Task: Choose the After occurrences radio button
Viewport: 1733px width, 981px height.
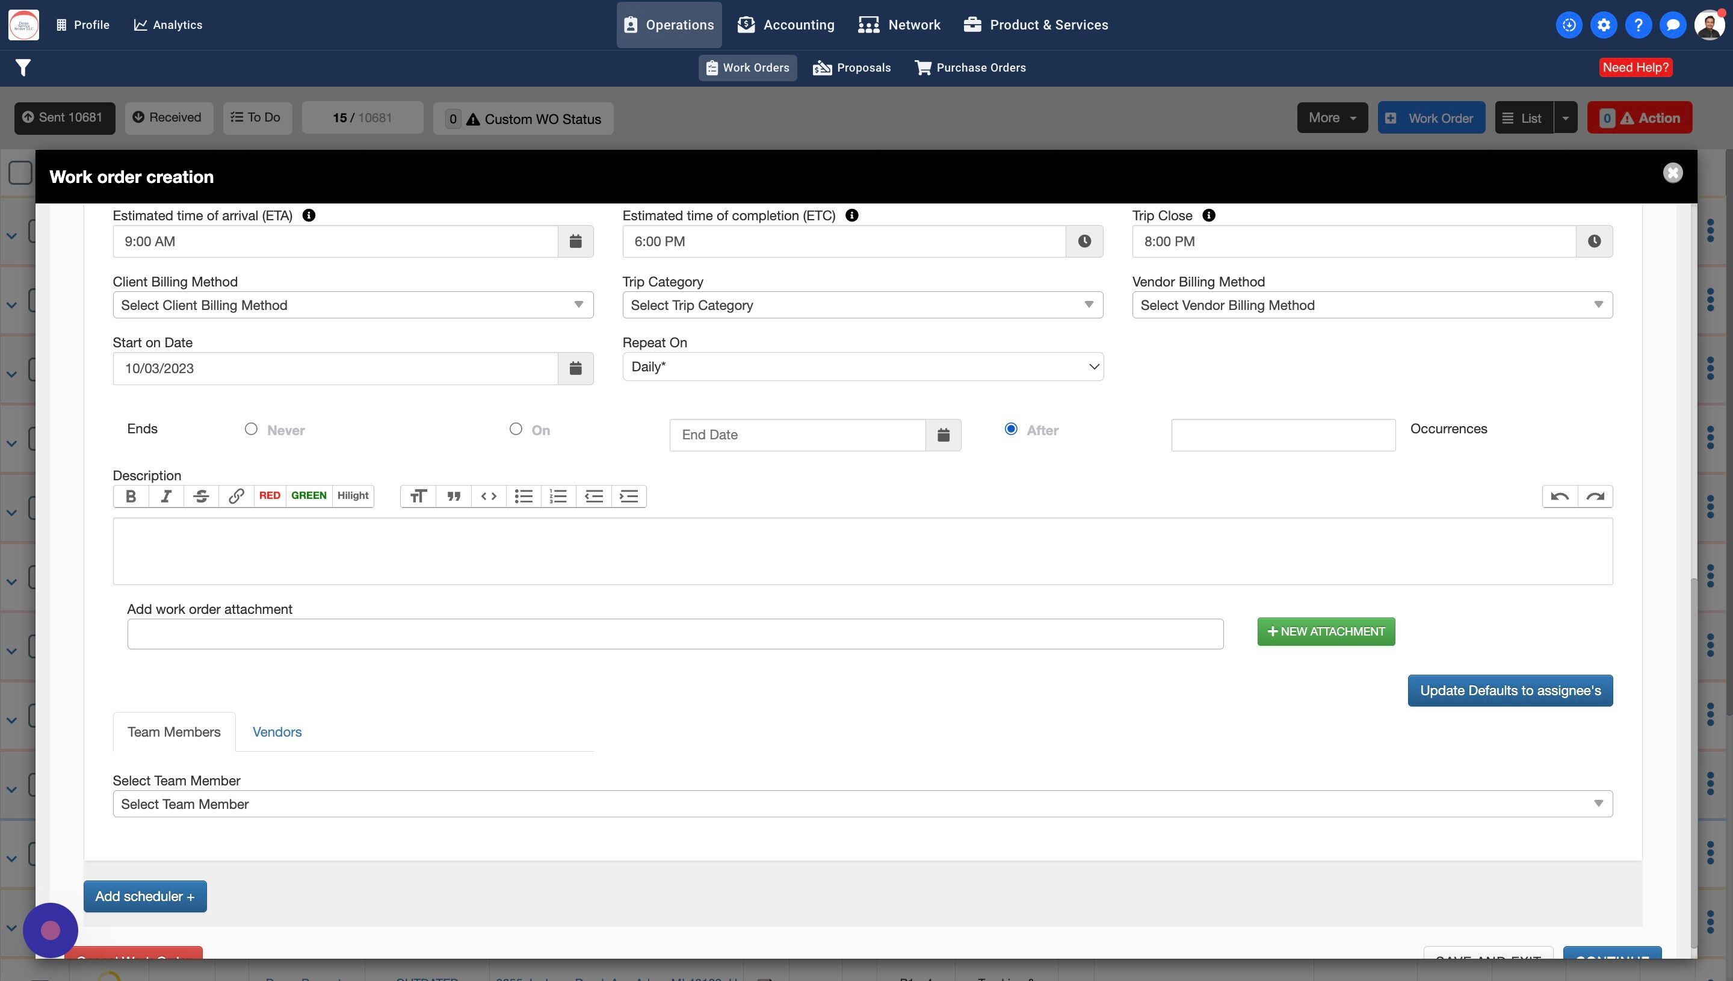Action: pos(1010,429)
